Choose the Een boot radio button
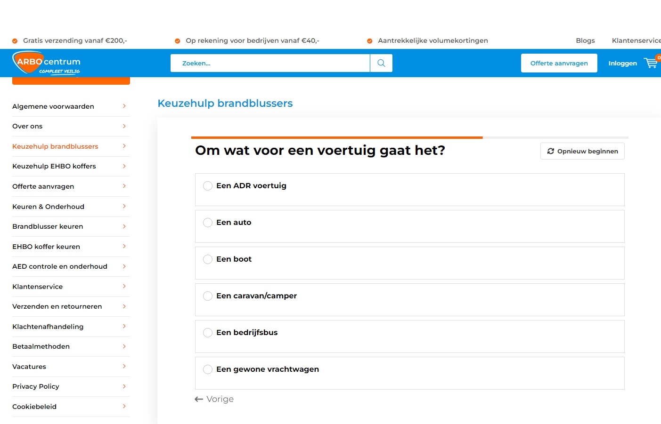661x424 pixels. pos(208,259)
